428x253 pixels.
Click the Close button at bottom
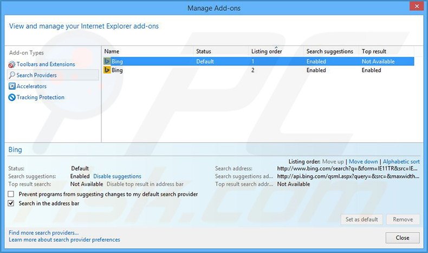(403, 238)
